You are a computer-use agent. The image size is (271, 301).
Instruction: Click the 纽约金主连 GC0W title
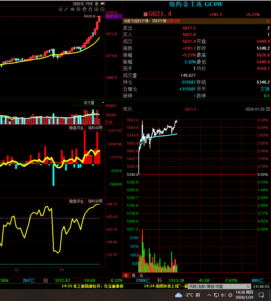(196, 4)
